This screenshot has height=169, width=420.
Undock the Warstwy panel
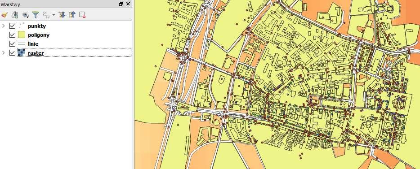[x=121, y=4]
